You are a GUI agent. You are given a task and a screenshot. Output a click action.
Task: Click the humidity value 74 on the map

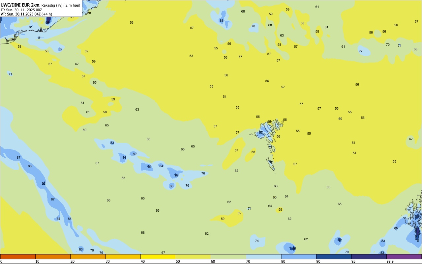pos(257,241)
